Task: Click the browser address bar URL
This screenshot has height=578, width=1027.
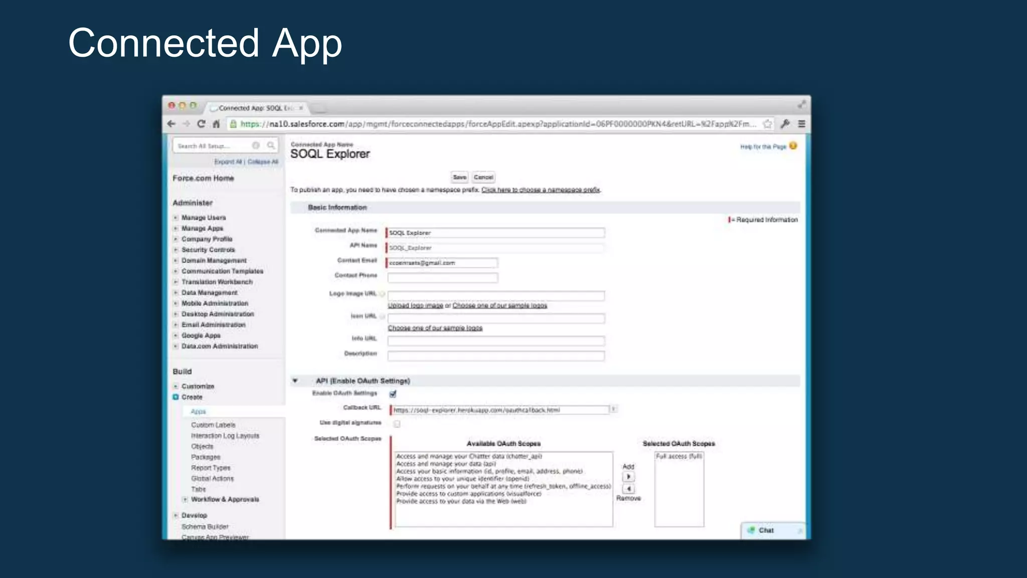Action: click(x=498, y=124)
